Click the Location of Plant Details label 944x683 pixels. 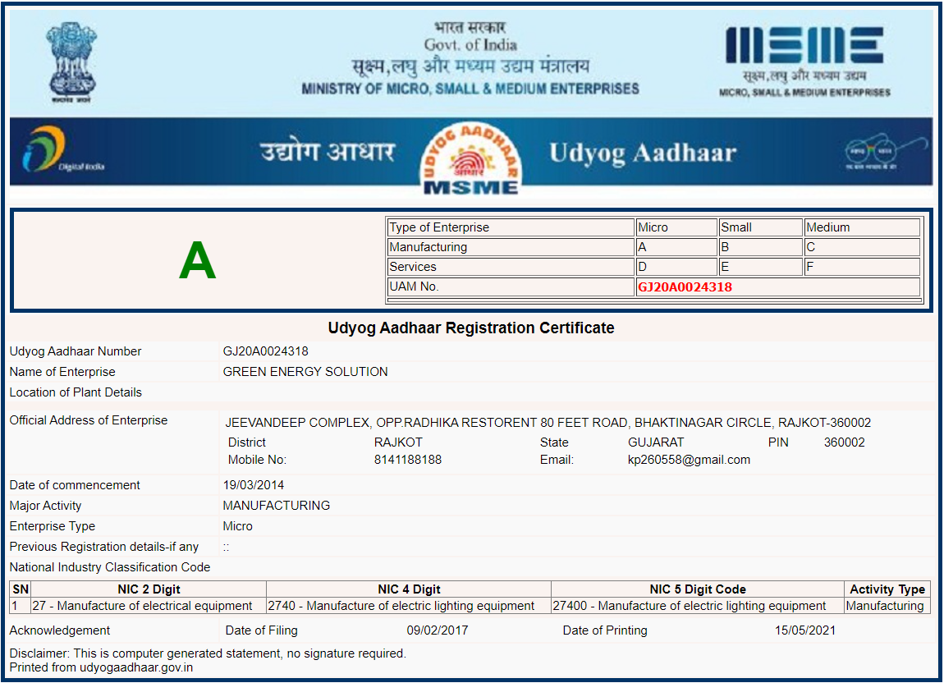pyautogui.click(x=76, y=392)
